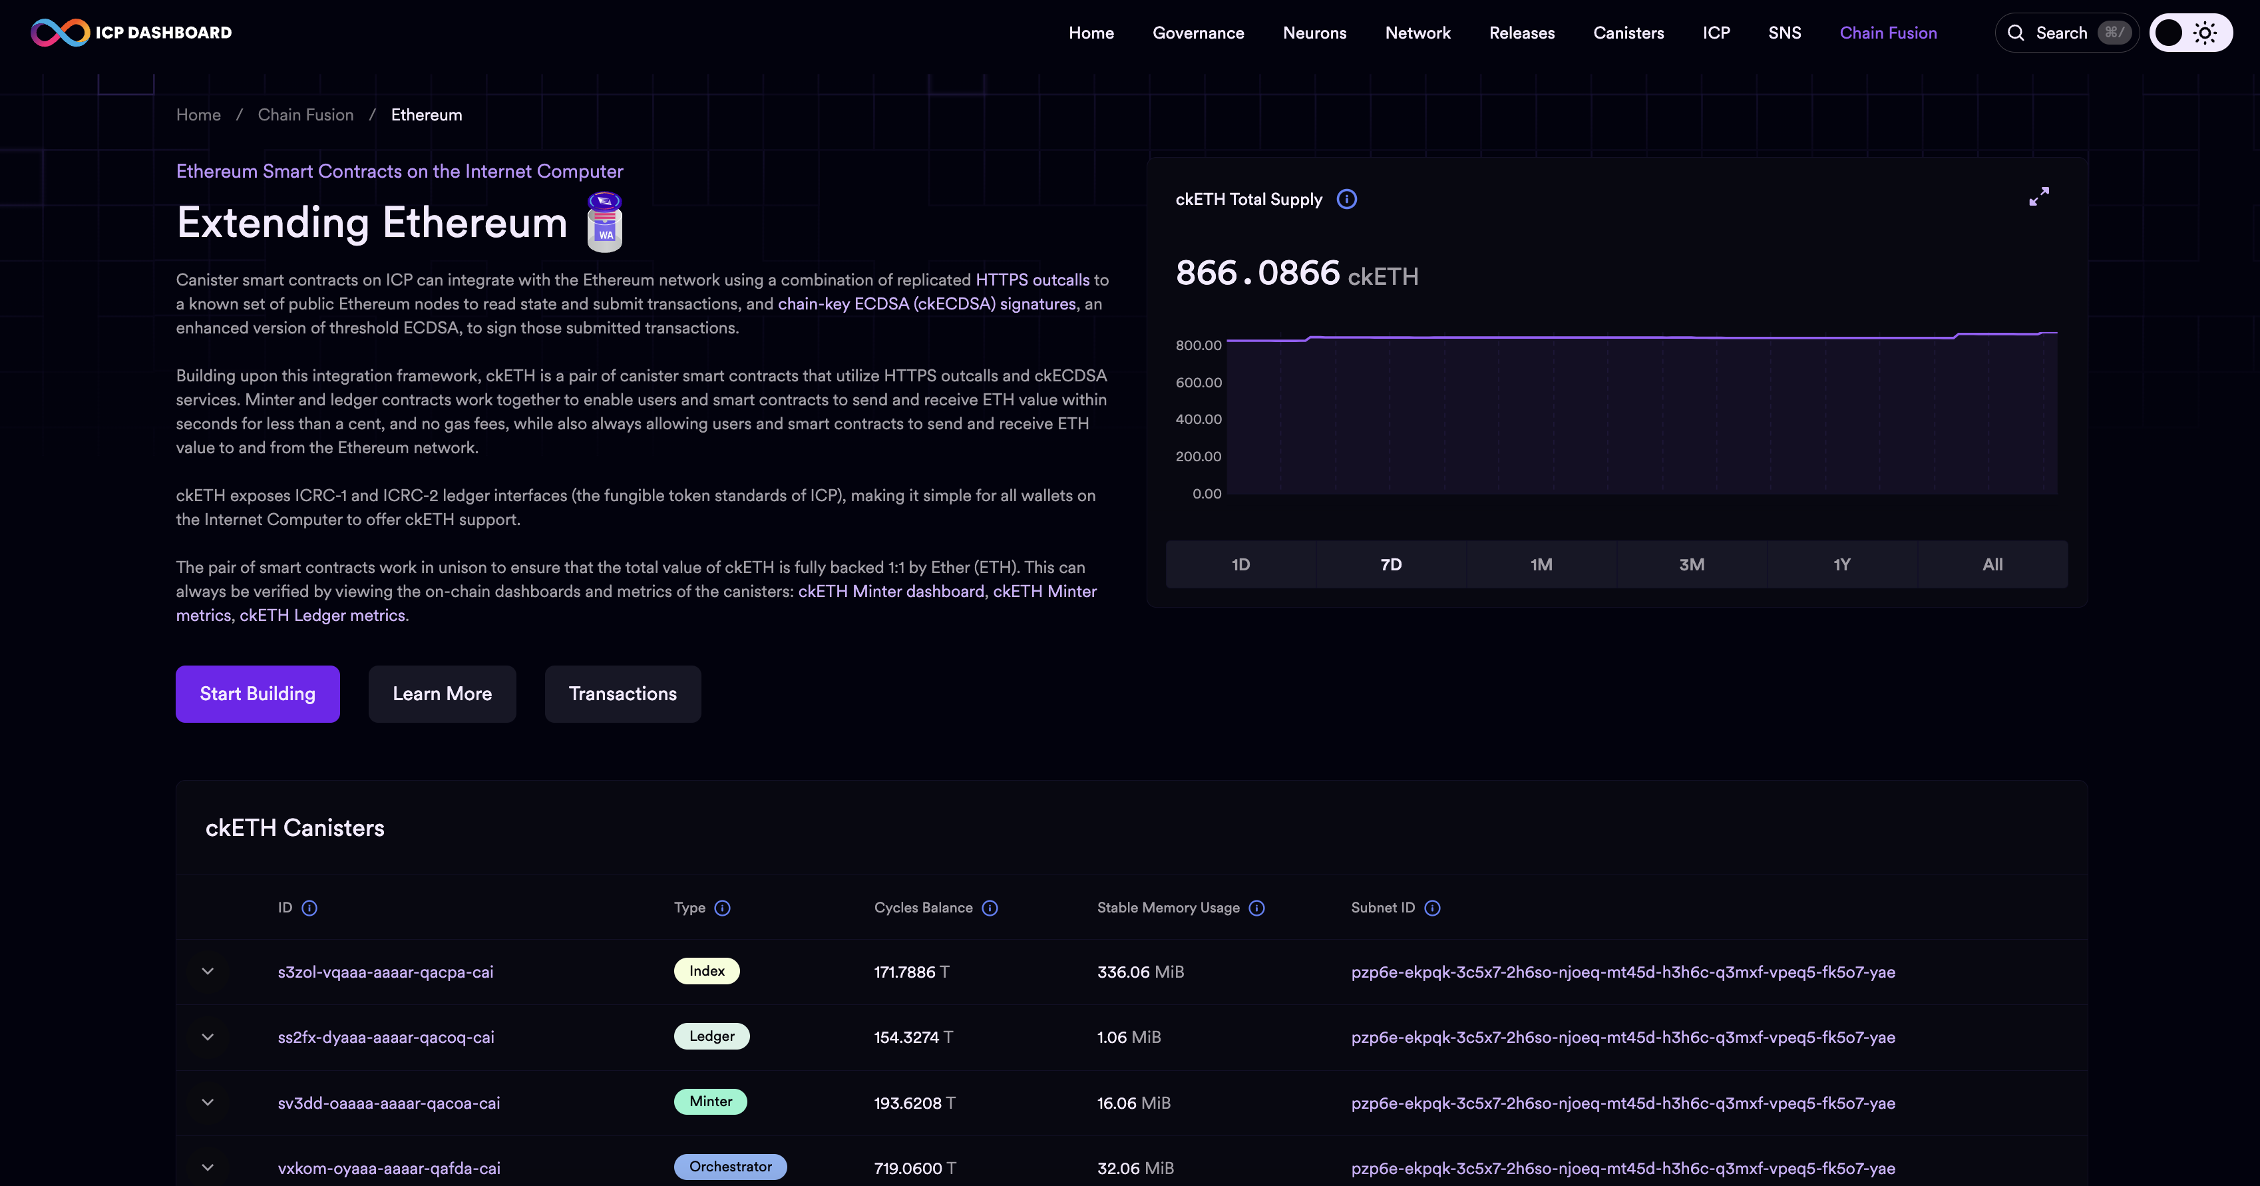Expand the vxkom-oyaaa Orchestrator canister row

[208, 1167]
